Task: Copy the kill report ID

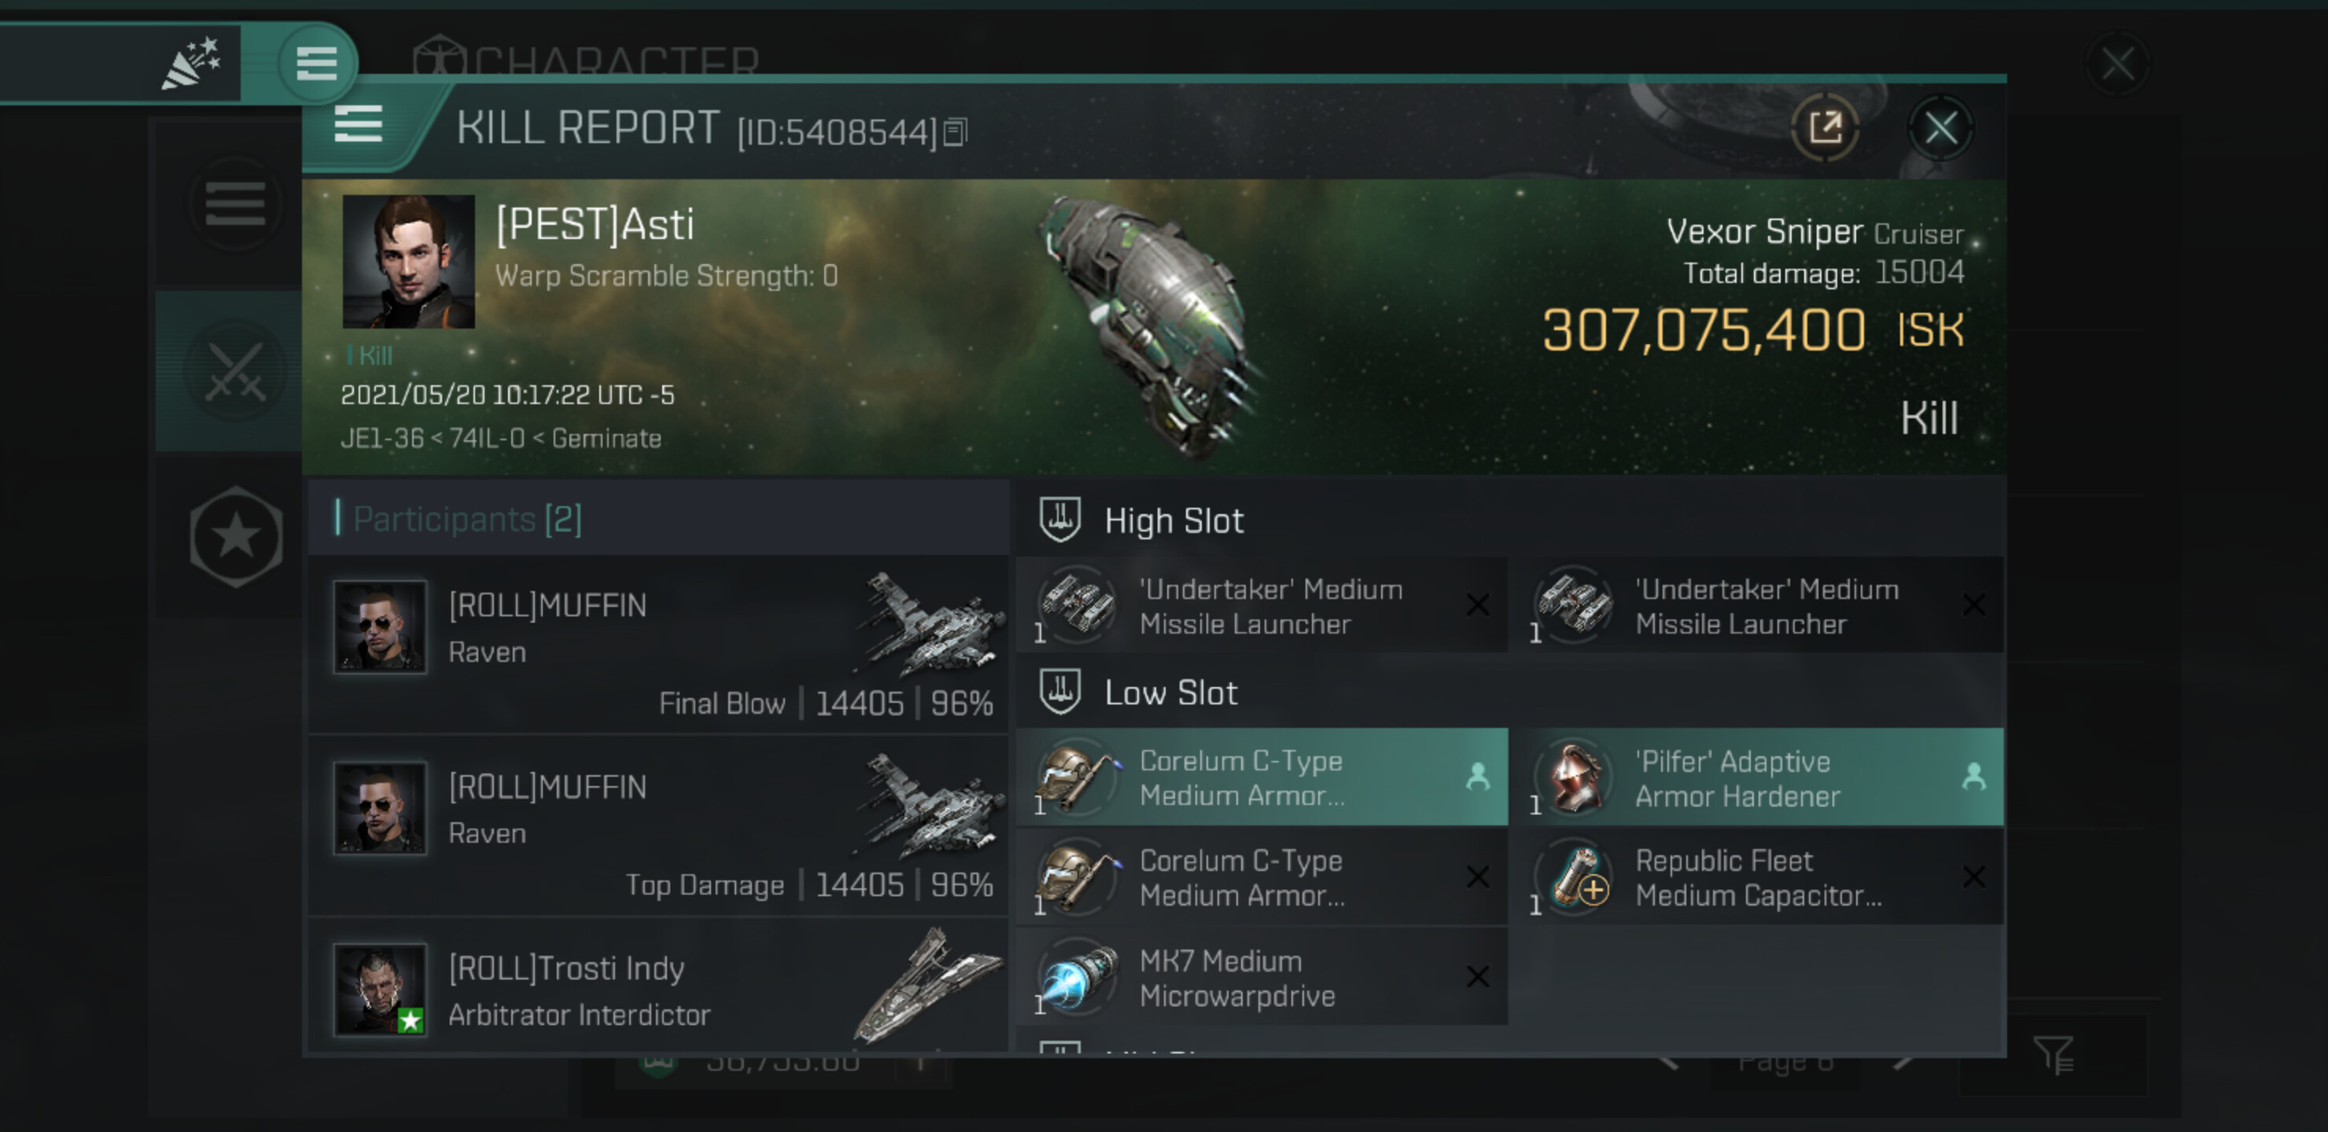Action: click(956, 133)
